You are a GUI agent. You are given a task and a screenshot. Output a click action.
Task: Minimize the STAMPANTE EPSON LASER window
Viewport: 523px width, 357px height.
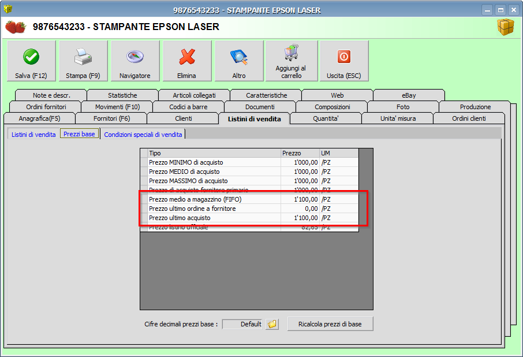pos(487,10)
